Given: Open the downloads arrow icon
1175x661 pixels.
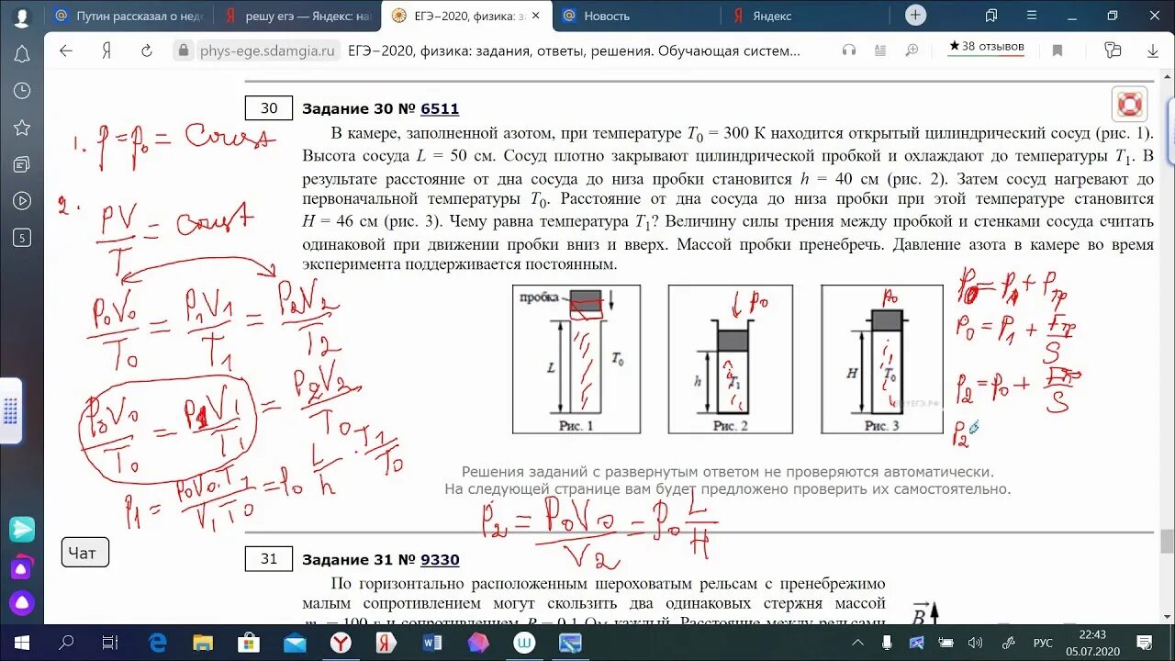Looking at the screenshot, I should (x=1153, y=50).
